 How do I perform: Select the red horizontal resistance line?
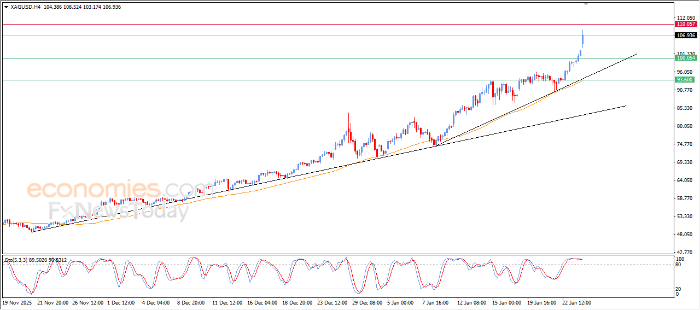pos(328,24)
